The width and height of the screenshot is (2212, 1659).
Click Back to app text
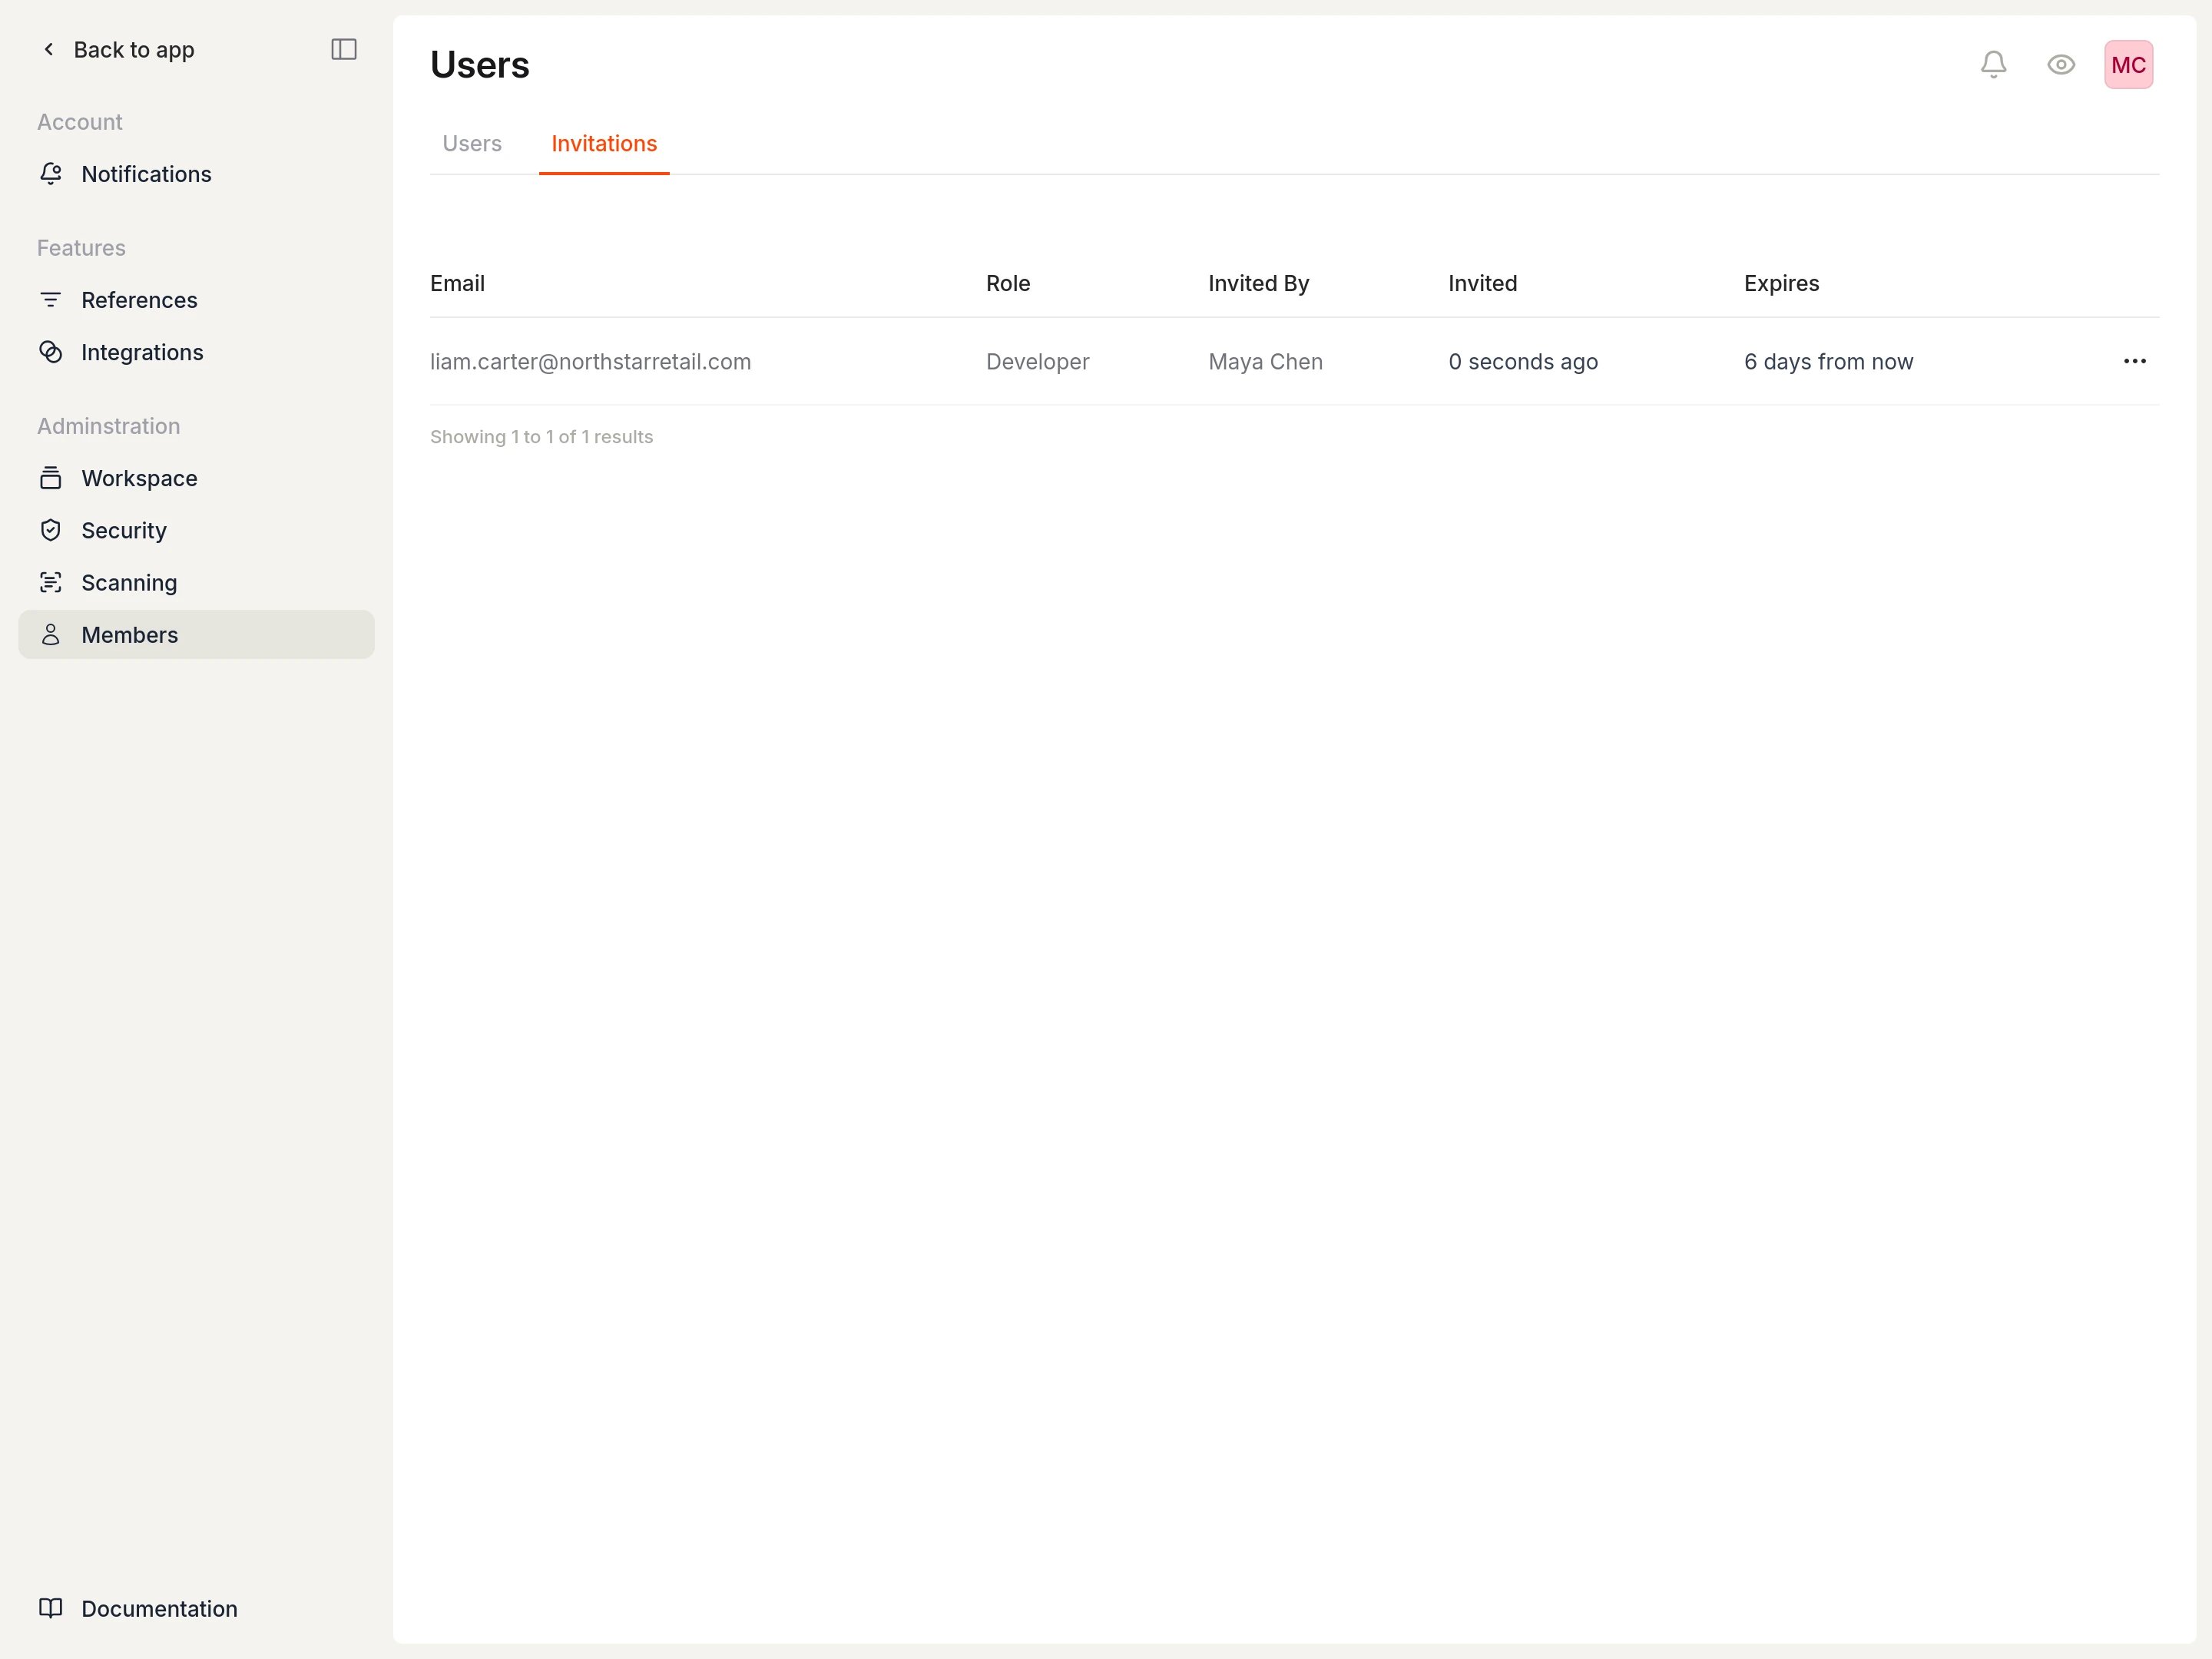(134, 50)
